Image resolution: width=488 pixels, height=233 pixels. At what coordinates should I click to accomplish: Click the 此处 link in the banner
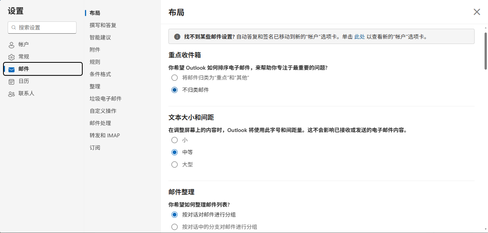359,37
